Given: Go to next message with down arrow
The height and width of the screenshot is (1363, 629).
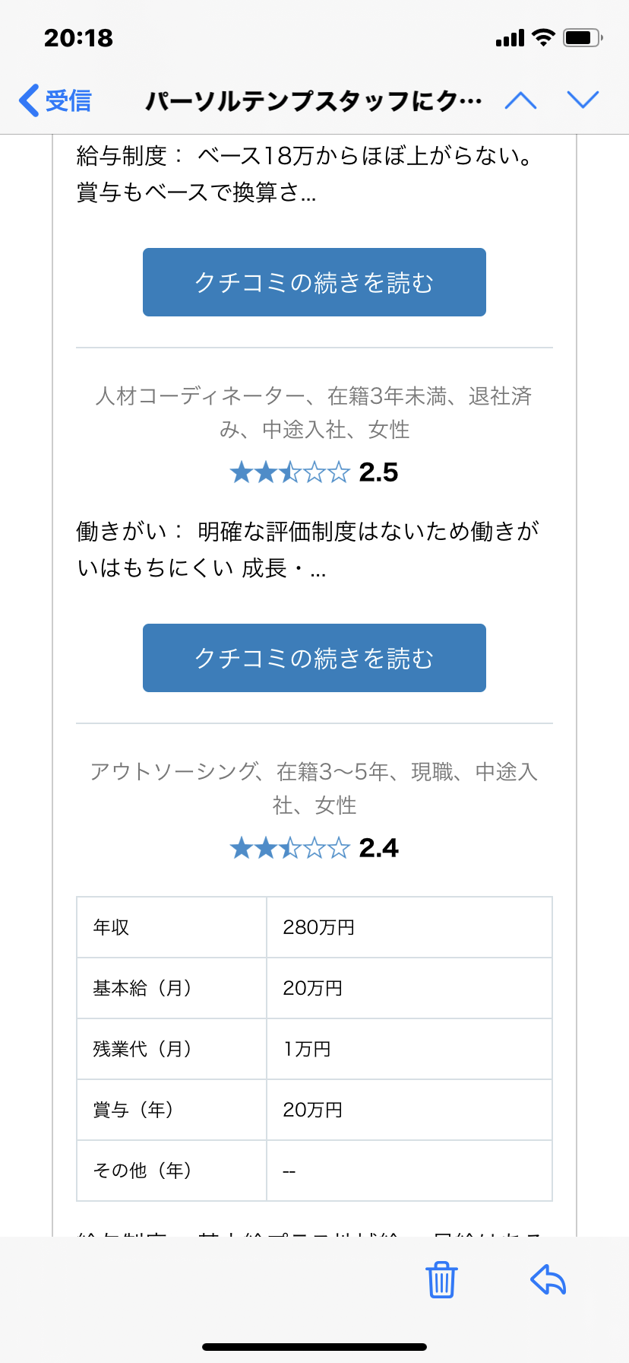Looking at the screenshot, I should [583, 100].
